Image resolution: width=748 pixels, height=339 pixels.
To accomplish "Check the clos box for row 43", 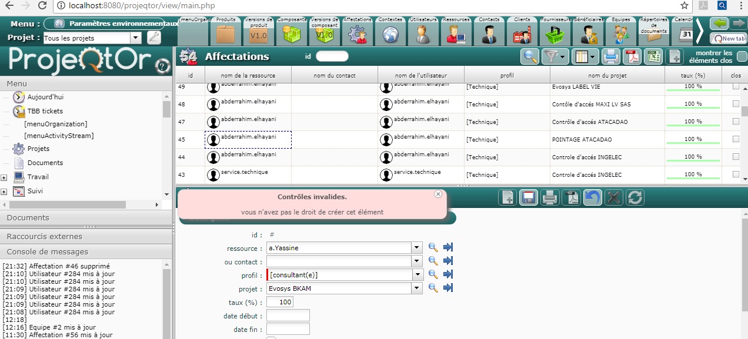I will 736,174.
